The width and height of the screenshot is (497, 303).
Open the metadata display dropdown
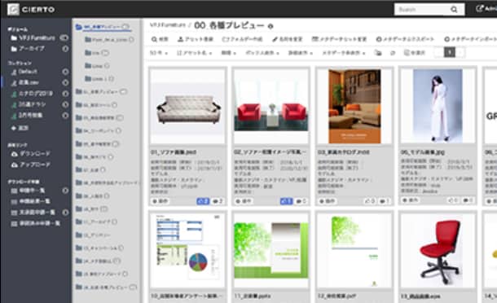click(x=344, y=53)
